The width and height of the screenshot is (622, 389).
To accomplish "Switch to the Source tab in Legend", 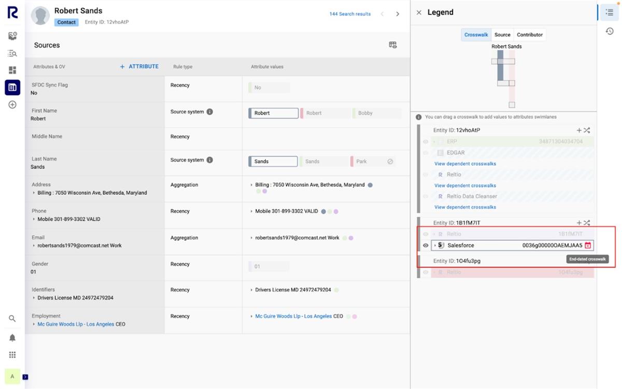I will [x=502, y=35].
